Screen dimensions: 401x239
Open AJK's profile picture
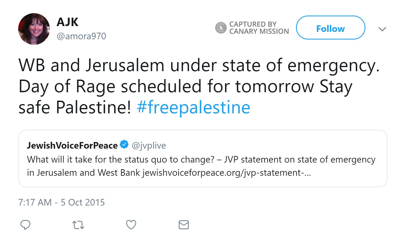click(x=34, y=29)
